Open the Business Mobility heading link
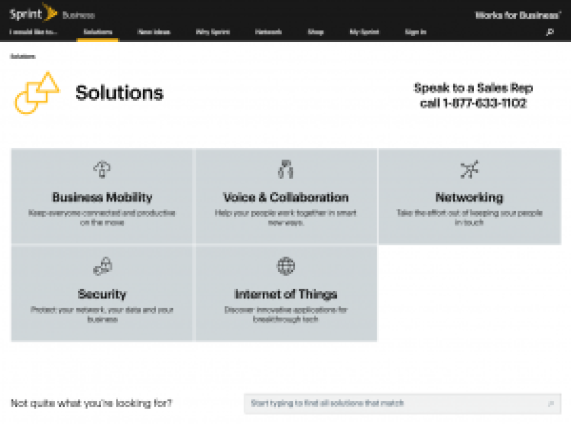571x424 pixels. coord(102,197)
